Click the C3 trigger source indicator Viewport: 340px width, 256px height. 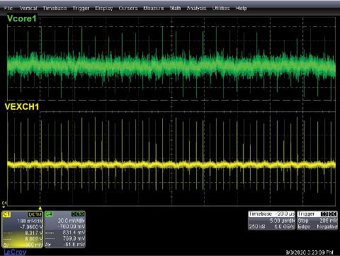pyautogui.click(x=324, y=214)
